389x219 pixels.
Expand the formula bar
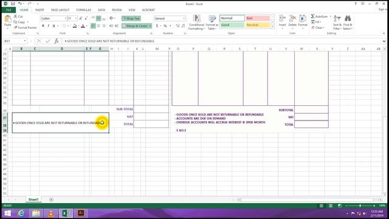pos(384,41)
